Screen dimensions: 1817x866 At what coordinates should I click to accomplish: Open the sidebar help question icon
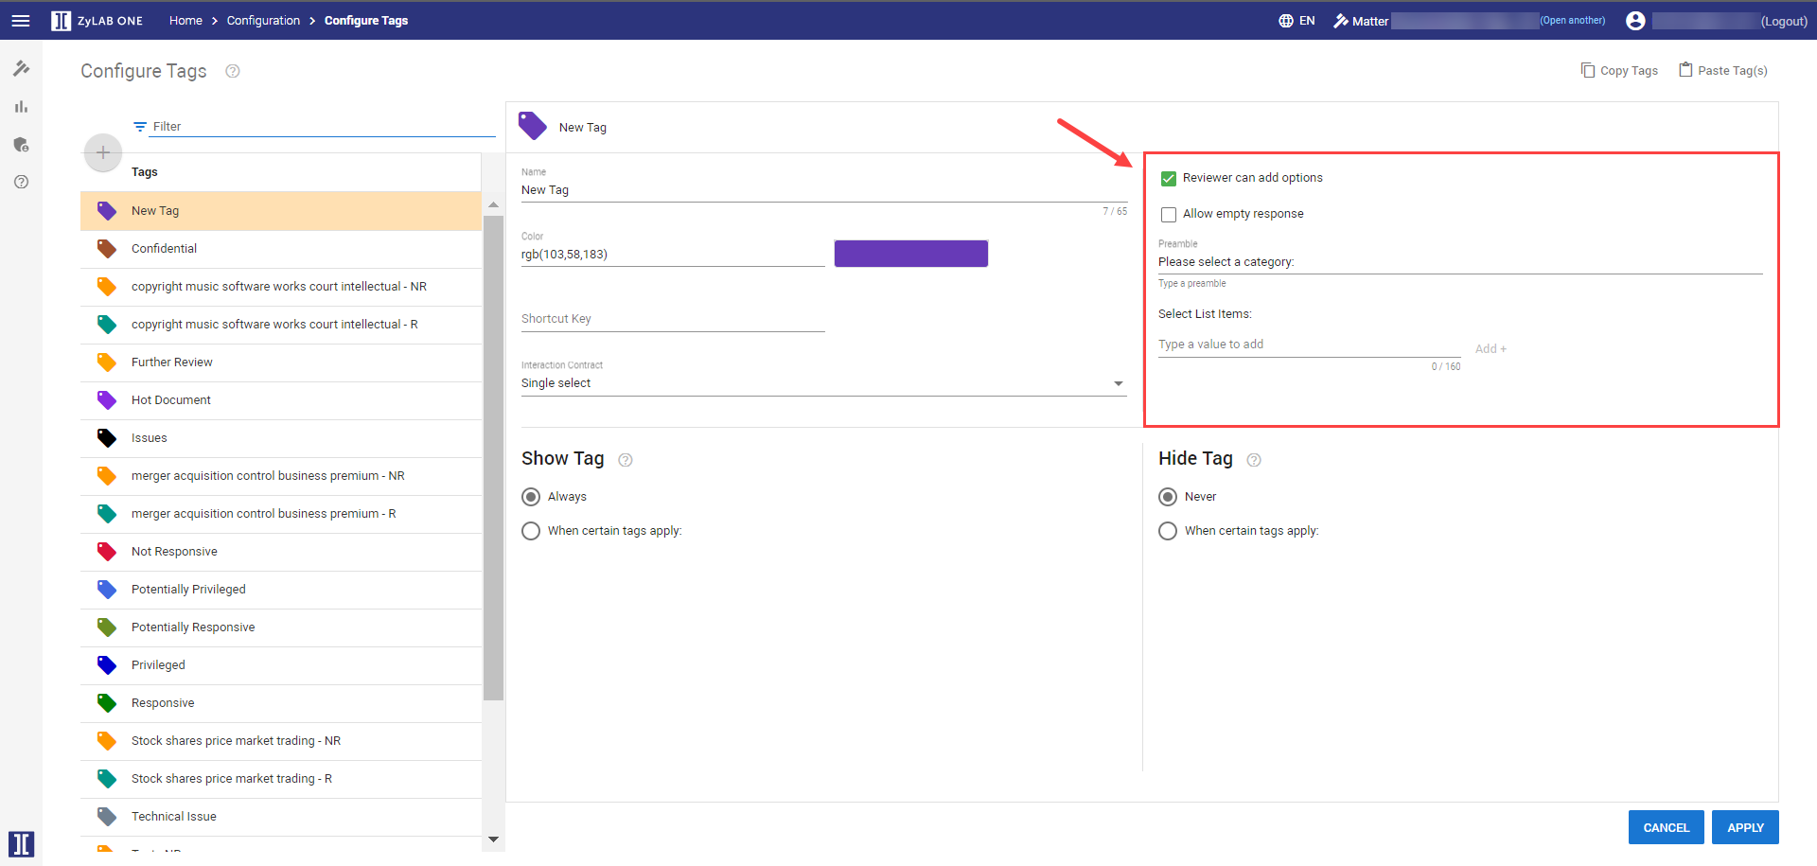(x=21, y=182)
